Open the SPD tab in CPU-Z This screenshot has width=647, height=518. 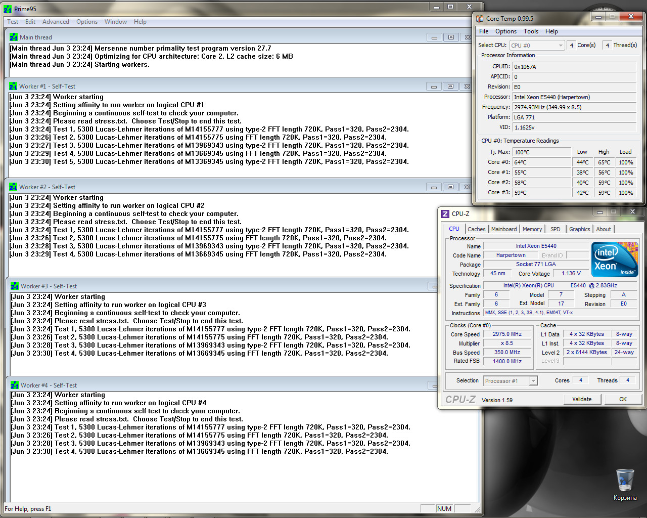[555, 229]
